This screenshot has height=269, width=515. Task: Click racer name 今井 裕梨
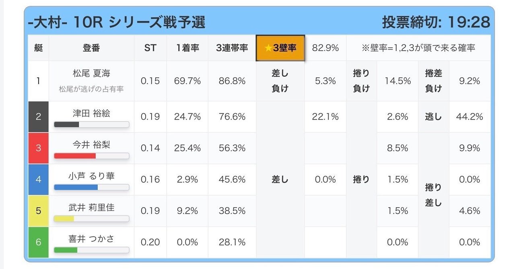[91, 145]
